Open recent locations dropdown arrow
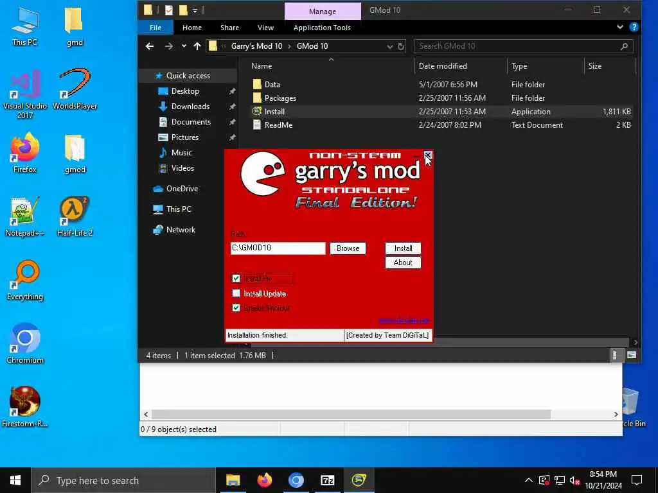The image size is (658, 493). coord(184,46)
